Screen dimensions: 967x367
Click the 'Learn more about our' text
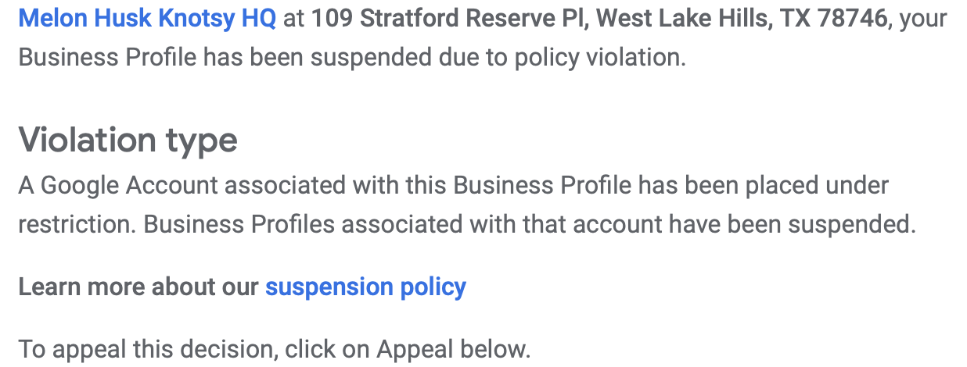(x=138, y=287)
